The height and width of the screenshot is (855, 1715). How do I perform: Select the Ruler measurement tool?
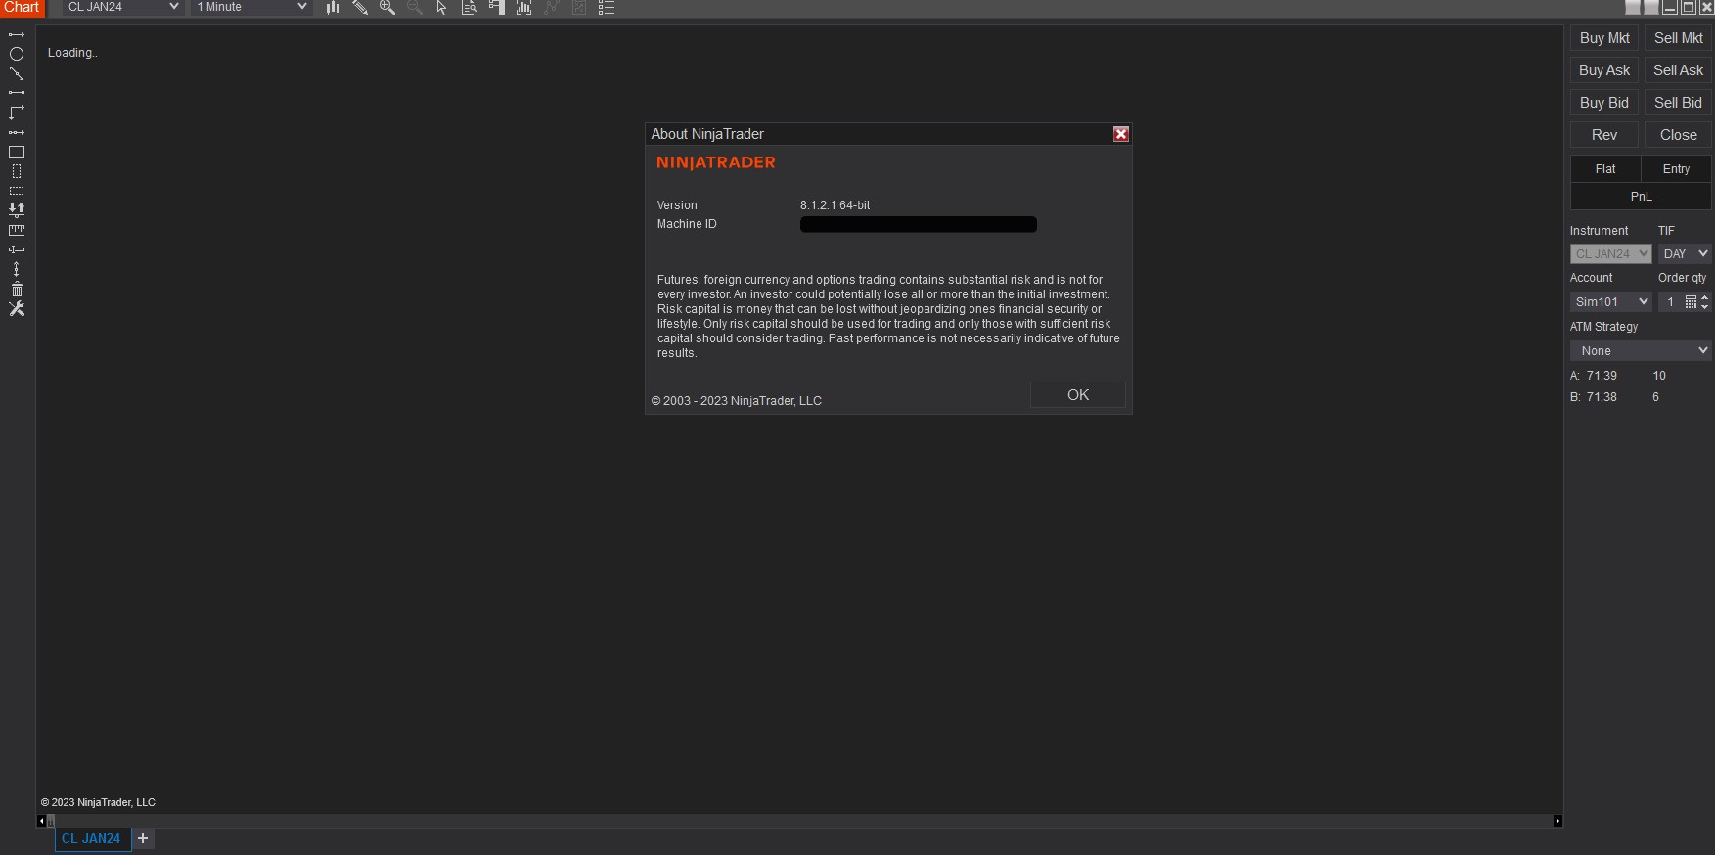17,230
